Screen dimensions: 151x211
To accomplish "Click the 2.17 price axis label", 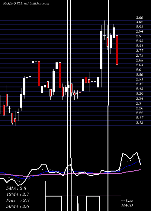I will click(140, 118).
